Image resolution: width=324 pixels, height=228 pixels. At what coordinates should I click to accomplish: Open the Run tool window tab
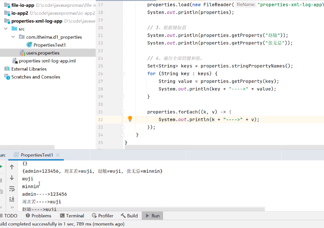pos(153,216)
